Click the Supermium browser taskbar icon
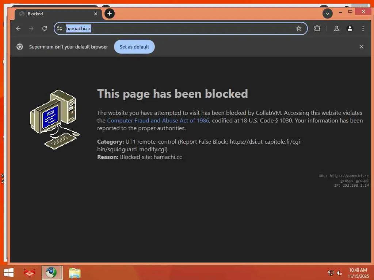 [x=52, y=273]
